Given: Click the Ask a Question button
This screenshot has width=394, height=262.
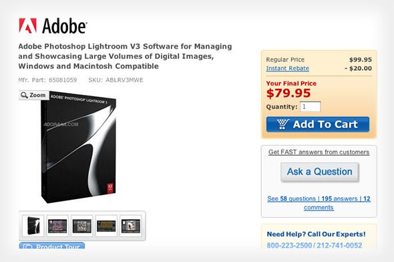Looking at the screenshot, I should (x=320, y=172).
